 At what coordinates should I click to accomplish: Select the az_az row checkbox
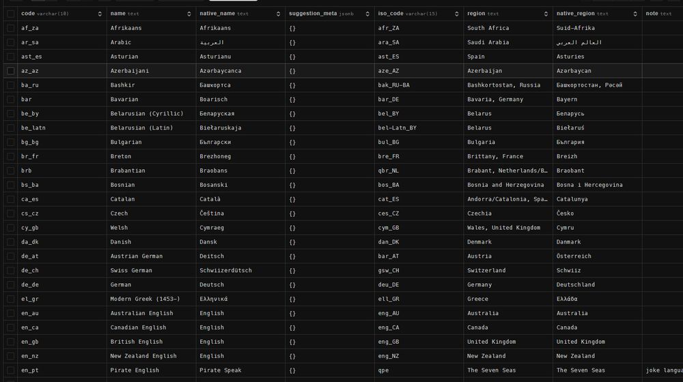(10, 71)
